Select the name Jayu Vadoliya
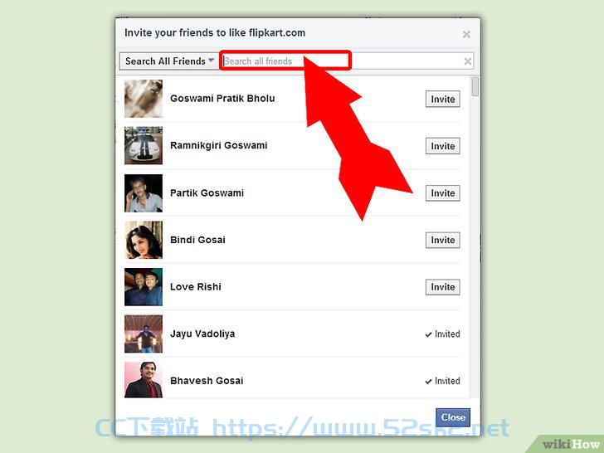The width and height of the screenshot is (604, 453). point(202,334)
